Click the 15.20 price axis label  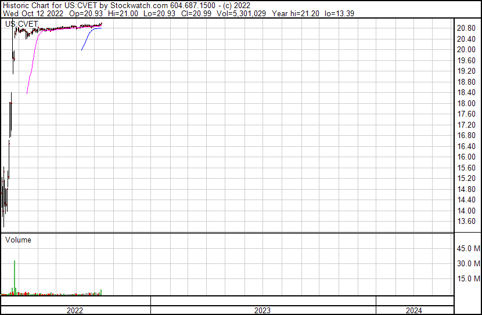[x=466, y=178]
